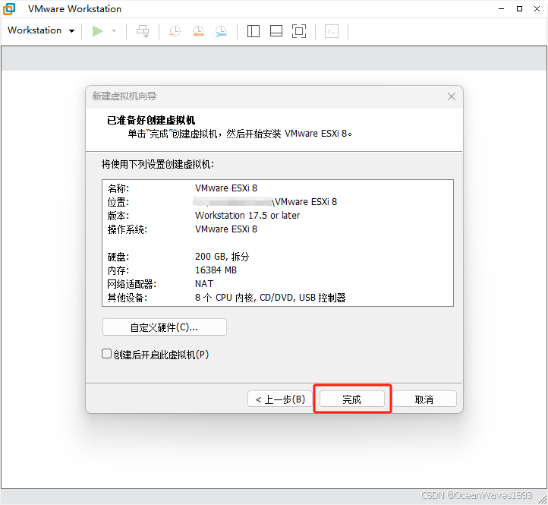The width and height of the screenshot is (548, 505).
Task: Select the 位置 path row
Action: tap(278, 202)
